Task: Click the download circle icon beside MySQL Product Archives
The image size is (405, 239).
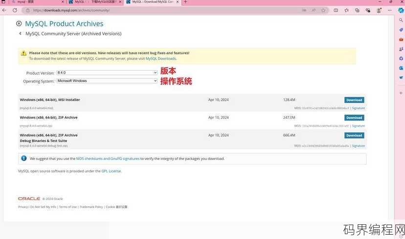Action: click(x=19, y=24)
